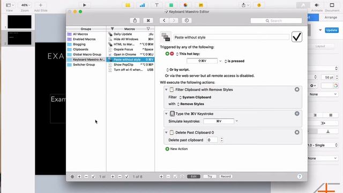Click the help question mark button

coord(300,176)
